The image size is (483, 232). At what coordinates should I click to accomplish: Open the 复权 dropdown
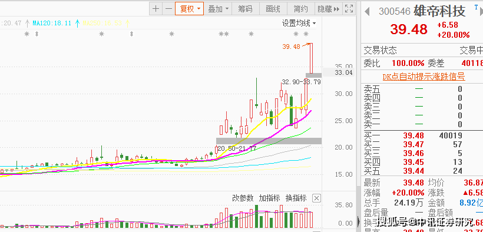[x=190, y=9]
